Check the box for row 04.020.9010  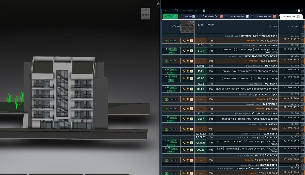coord(302,160)
